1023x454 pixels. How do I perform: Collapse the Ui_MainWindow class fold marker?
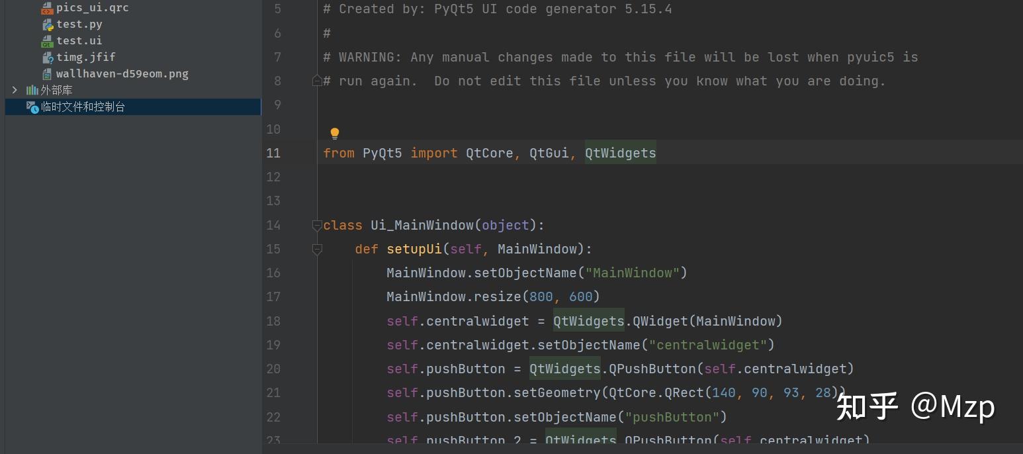pos(317,226)
